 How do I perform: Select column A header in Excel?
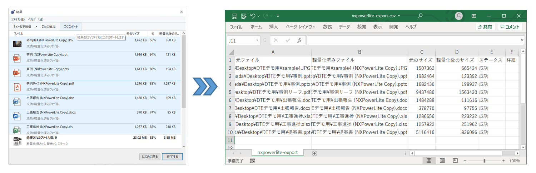[x=273, y=52]
